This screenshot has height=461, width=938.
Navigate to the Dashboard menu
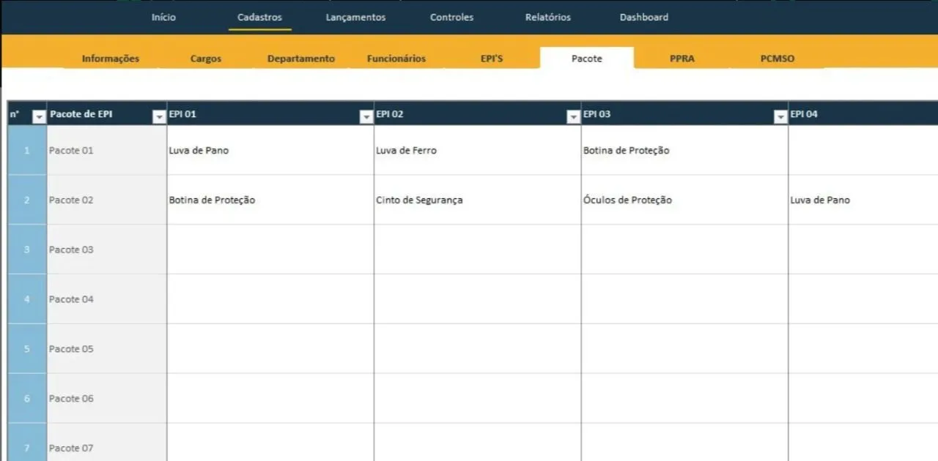643,18
